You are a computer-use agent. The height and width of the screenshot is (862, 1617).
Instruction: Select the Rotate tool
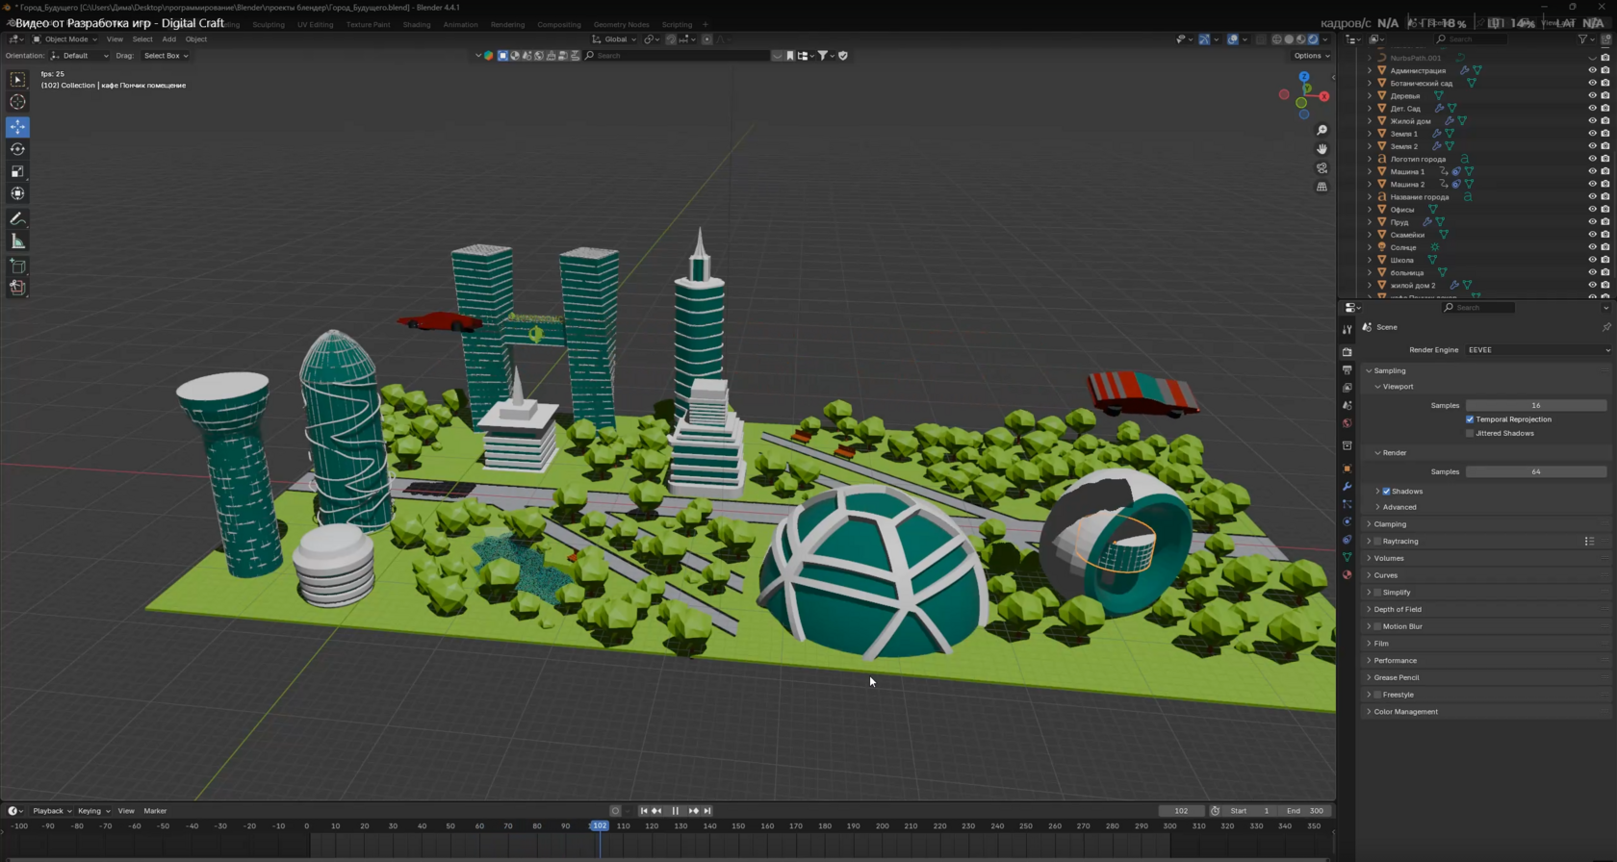click(17, 149)
